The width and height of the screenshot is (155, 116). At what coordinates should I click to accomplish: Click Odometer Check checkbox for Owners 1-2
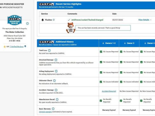tap(101, 82)
